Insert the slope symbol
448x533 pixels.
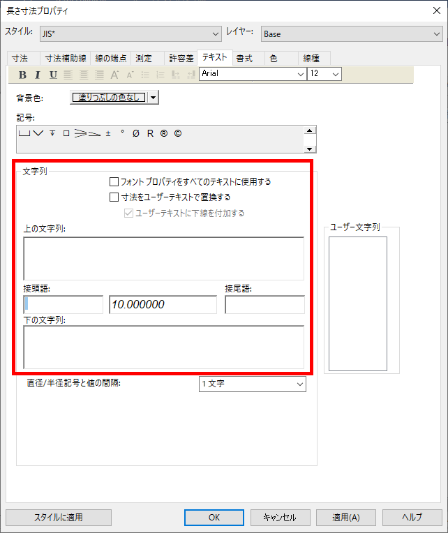click(94, 134)
